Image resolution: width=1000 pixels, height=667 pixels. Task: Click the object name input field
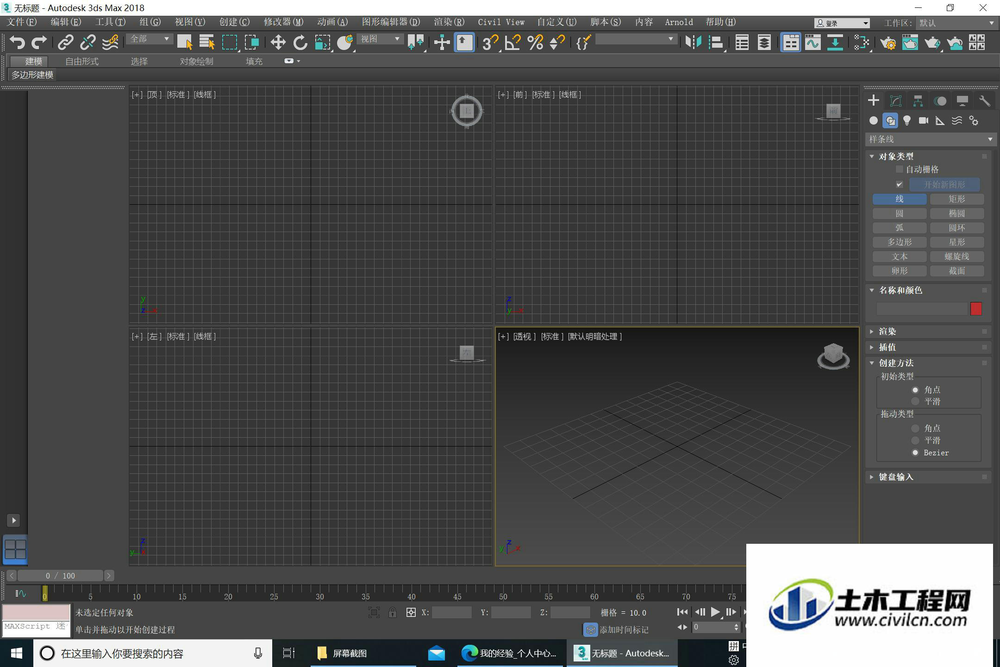click(x=921, y=309)
